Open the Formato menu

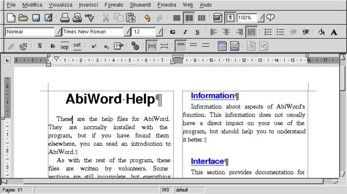(114, 5)
